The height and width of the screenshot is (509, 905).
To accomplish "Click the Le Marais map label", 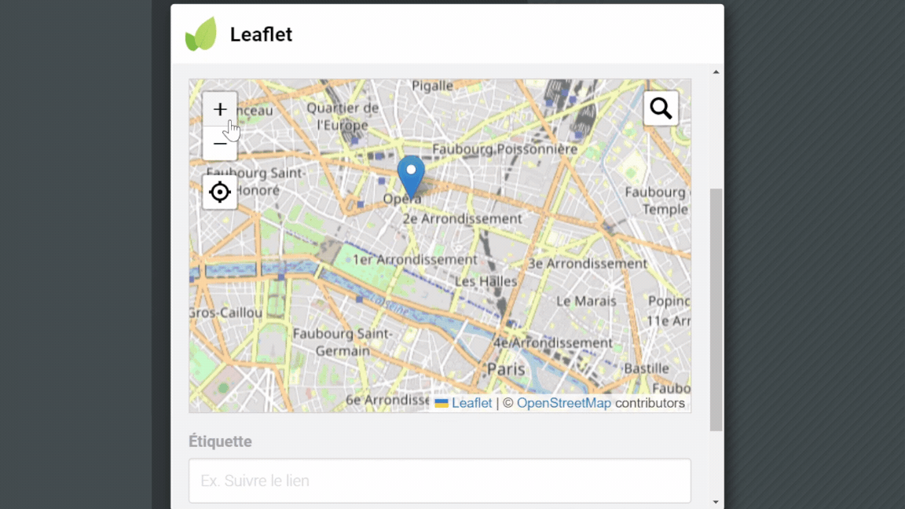I will point(587,301).
